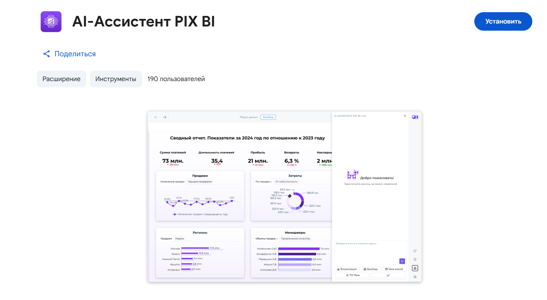Select the Продажи tab under Регионы
Viewport: 547px width, 300px height.
[x=166, y=238]
